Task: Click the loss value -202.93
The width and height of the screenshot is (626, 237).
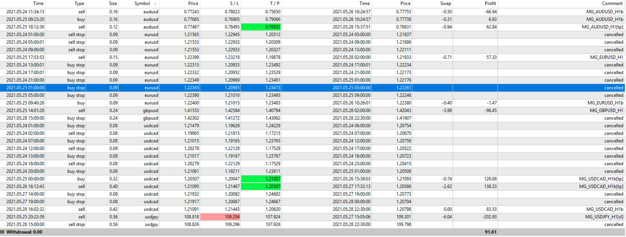Action: [489, 217]
